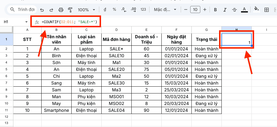Format as percent with % icon

(114, 9)
